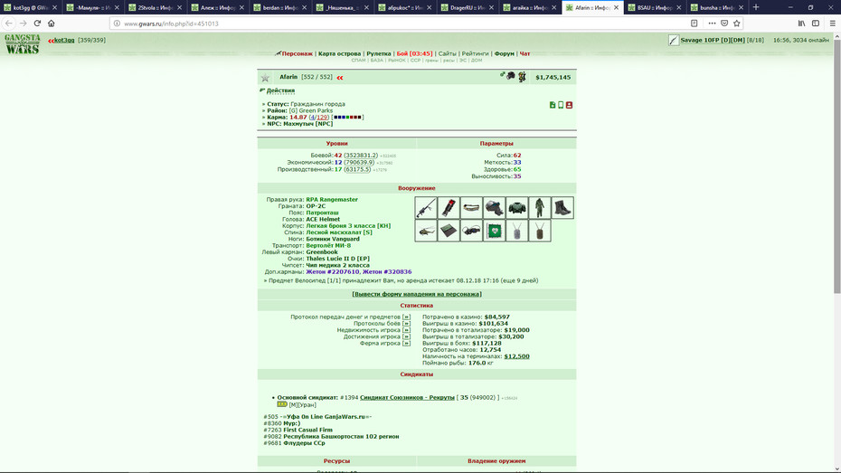The width and height of the screenshot is (841, 473).
Task: Open the Форум menu link
Action: point(505,53)
